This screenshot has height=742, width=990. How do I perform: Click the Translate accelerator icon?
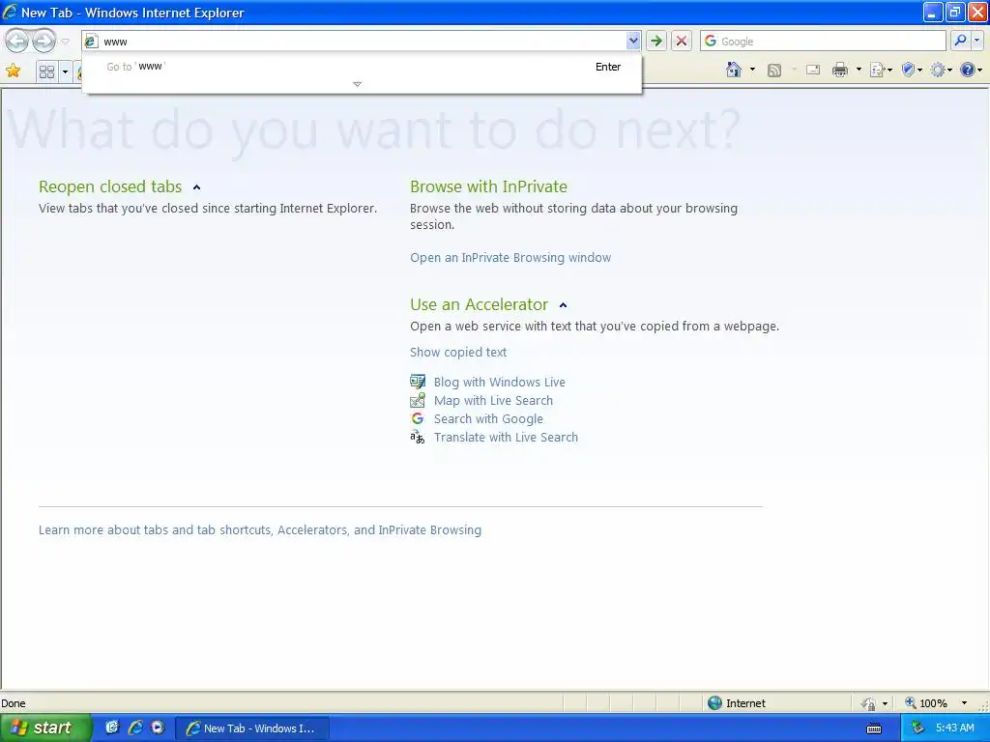418,437
